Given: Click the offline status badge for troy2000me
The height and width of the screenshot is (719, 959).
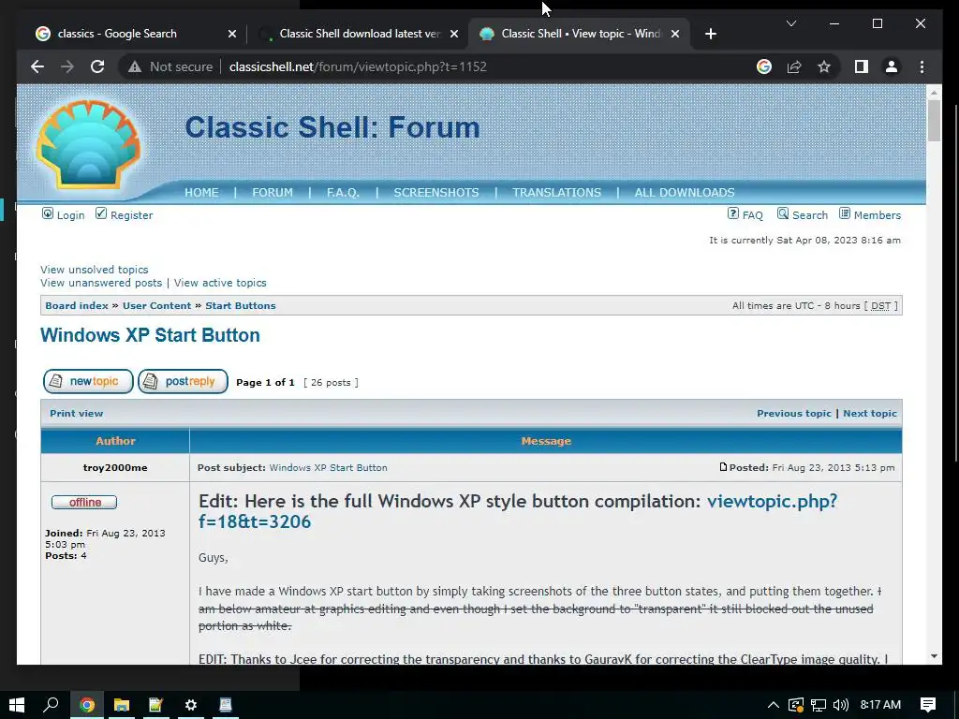Looking at the screenshot, I should (x=84, y=502).
